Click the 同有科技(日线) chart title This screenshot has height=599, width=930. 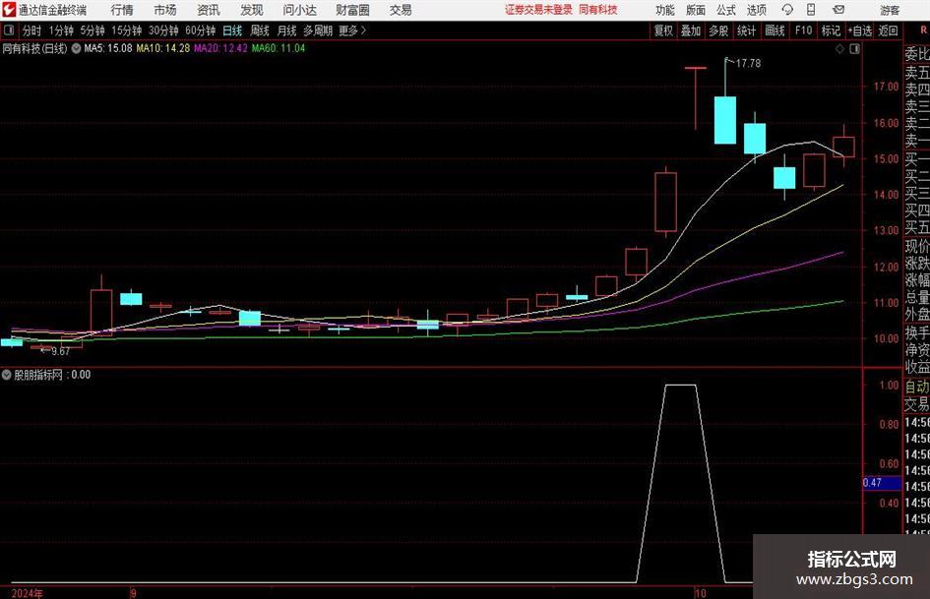pyautogui.click(x=34, y=48)
